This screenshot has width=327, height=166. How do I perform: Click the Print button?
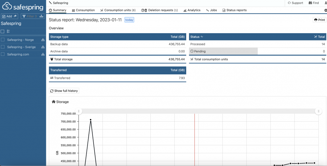click(319, 20)
